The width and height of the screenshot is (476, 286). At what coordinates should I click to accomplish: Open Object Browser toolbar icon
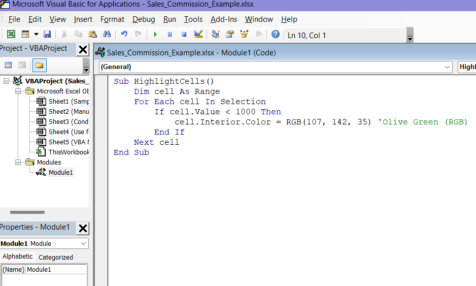coord(244,34)
